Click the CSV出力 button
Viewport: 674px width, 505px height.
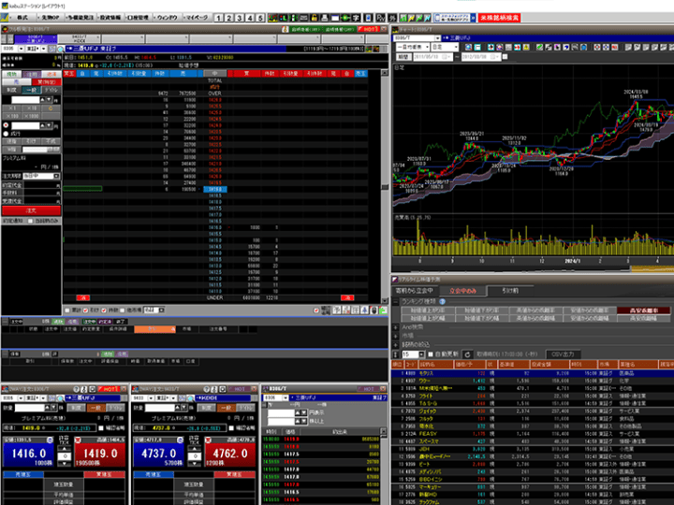[563, 354]
